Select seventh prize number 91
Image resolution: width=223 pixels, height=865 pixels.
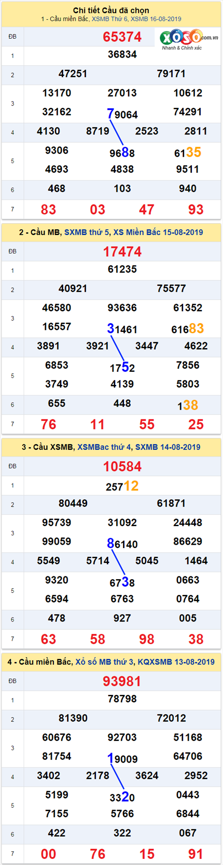point(196,854)
